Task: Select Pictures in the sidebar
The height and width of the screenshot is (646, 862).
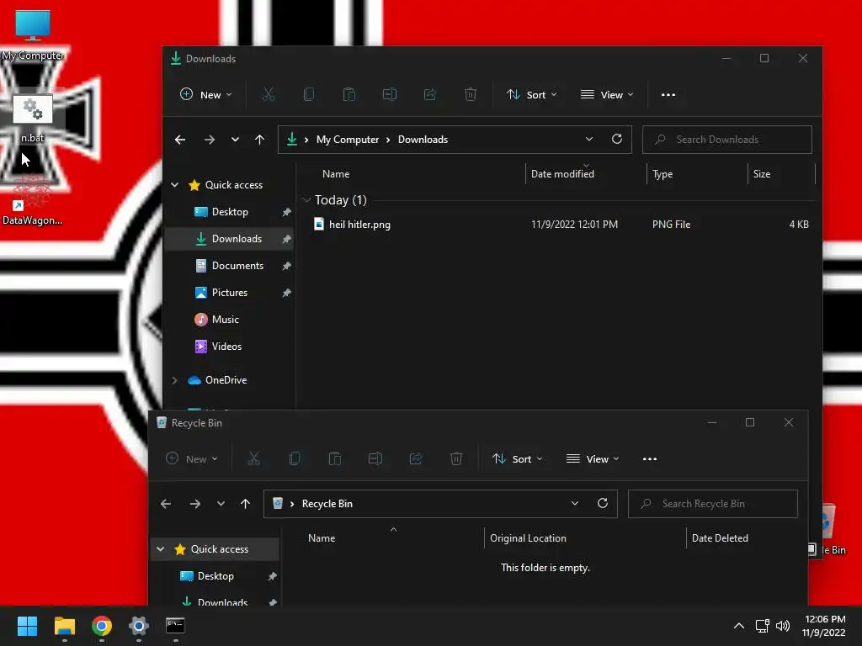Action: [229, 293]
